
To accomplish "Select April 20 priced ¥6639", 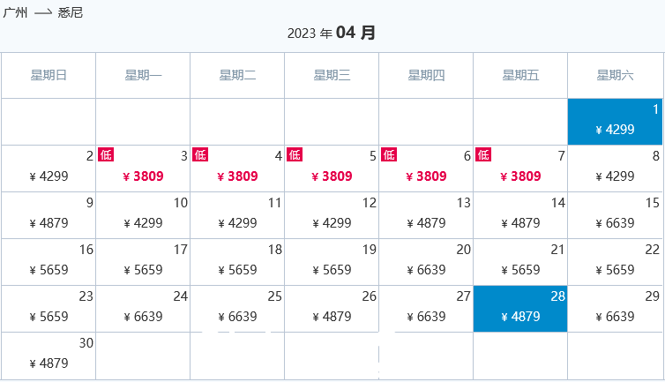I will (x=426, y=262).
